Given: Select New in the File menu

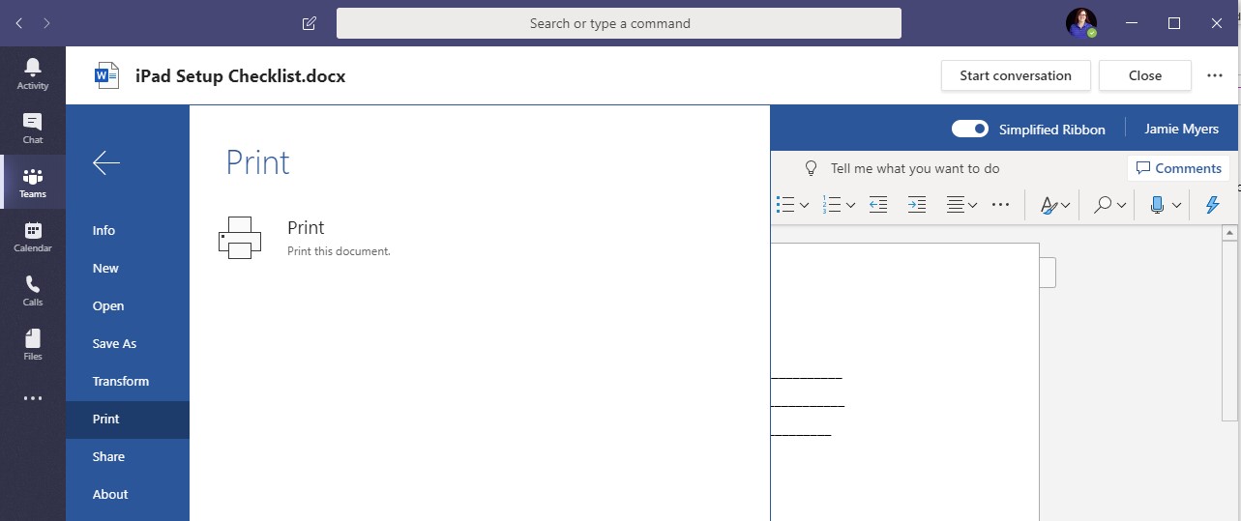Looking at the screenshot, I should (128, 268).
